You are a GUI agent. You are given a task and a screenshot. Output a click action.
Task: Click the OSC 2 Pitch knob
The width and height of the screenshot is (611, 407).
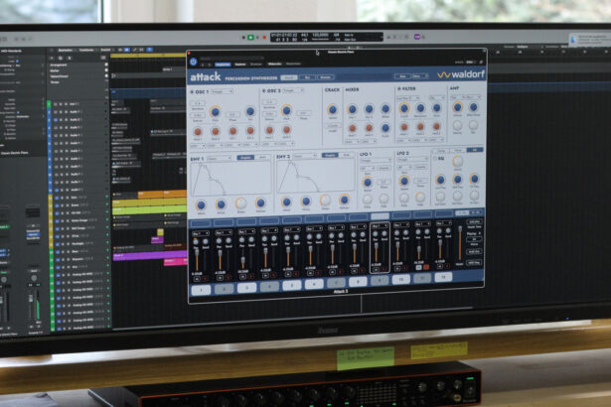click(x=286, y=110)
